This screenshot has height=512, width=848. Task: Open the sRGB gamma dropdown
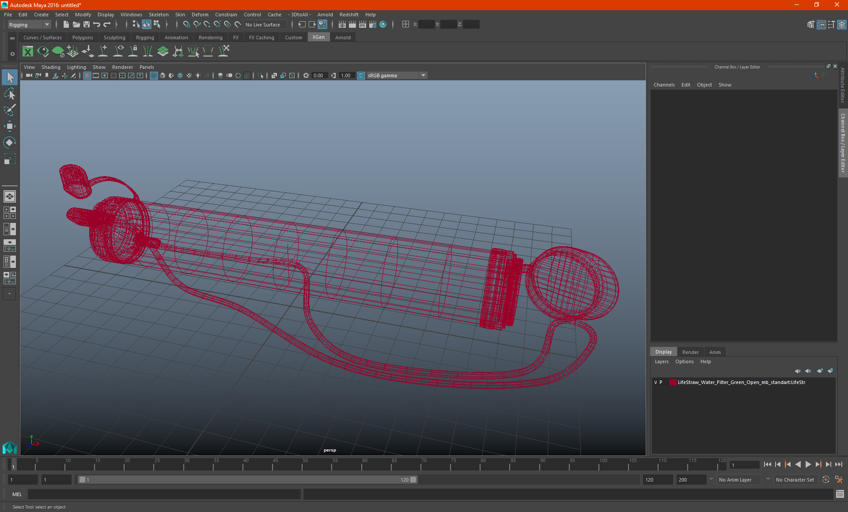pos(396,75)
